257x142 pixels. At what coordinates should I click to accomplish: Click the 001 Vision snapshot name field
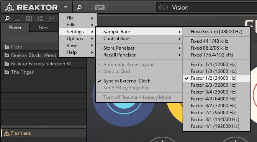point(206,8)
